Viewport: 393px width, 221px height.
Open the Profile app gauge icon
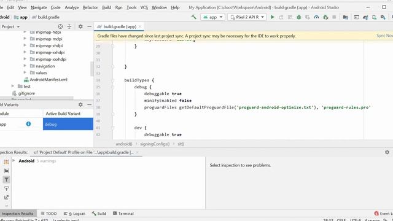[317, 17]
